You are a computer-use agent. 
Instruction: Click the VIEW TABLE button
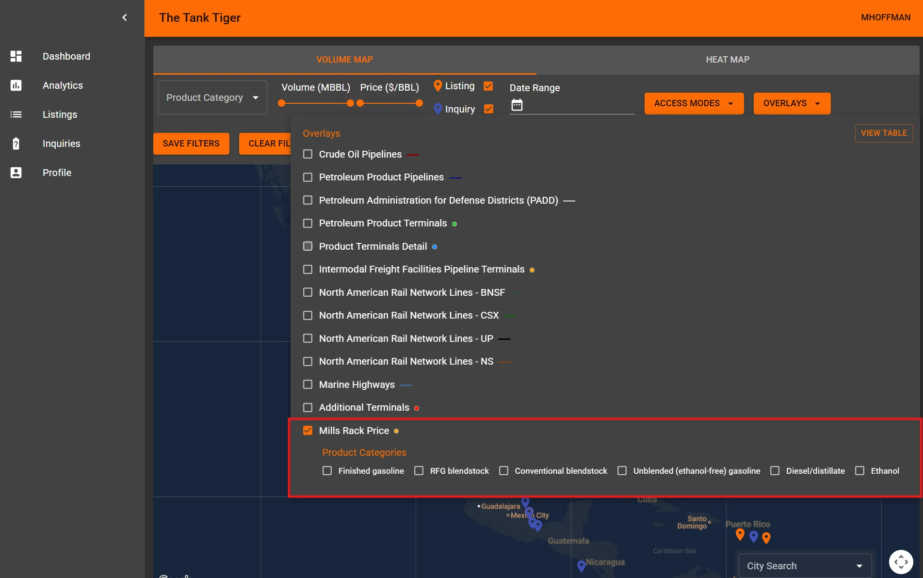point(884,133)
